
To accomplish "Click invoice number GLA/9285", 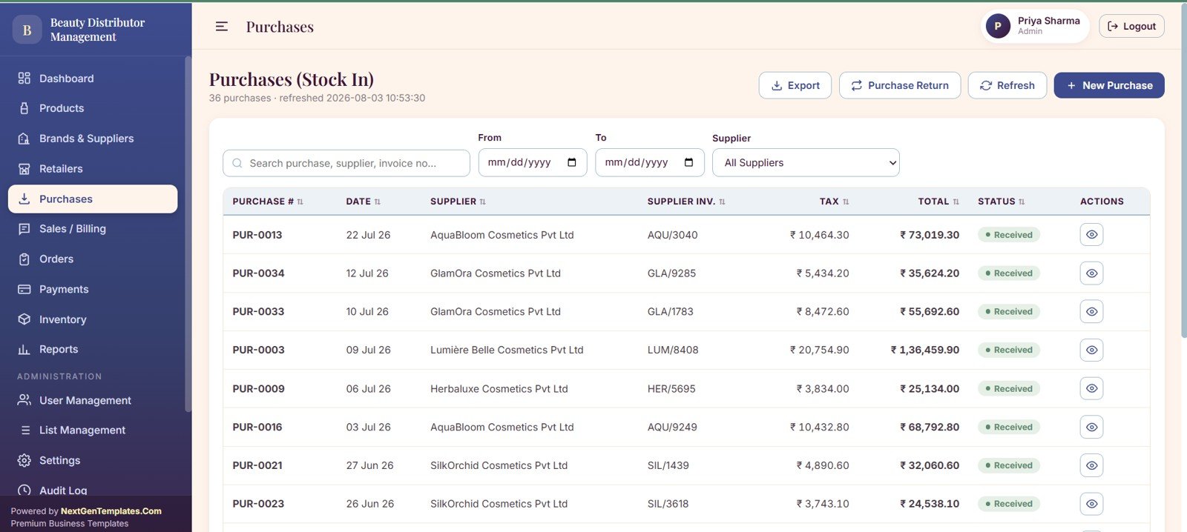I will [671, 273].
